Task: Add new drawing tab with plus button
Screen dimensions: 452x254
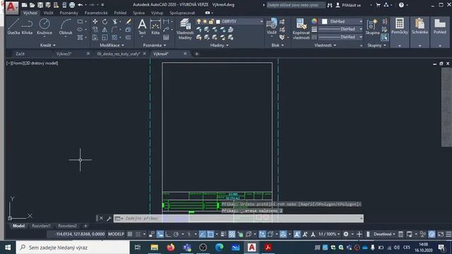Action: (x=196, y=54)
